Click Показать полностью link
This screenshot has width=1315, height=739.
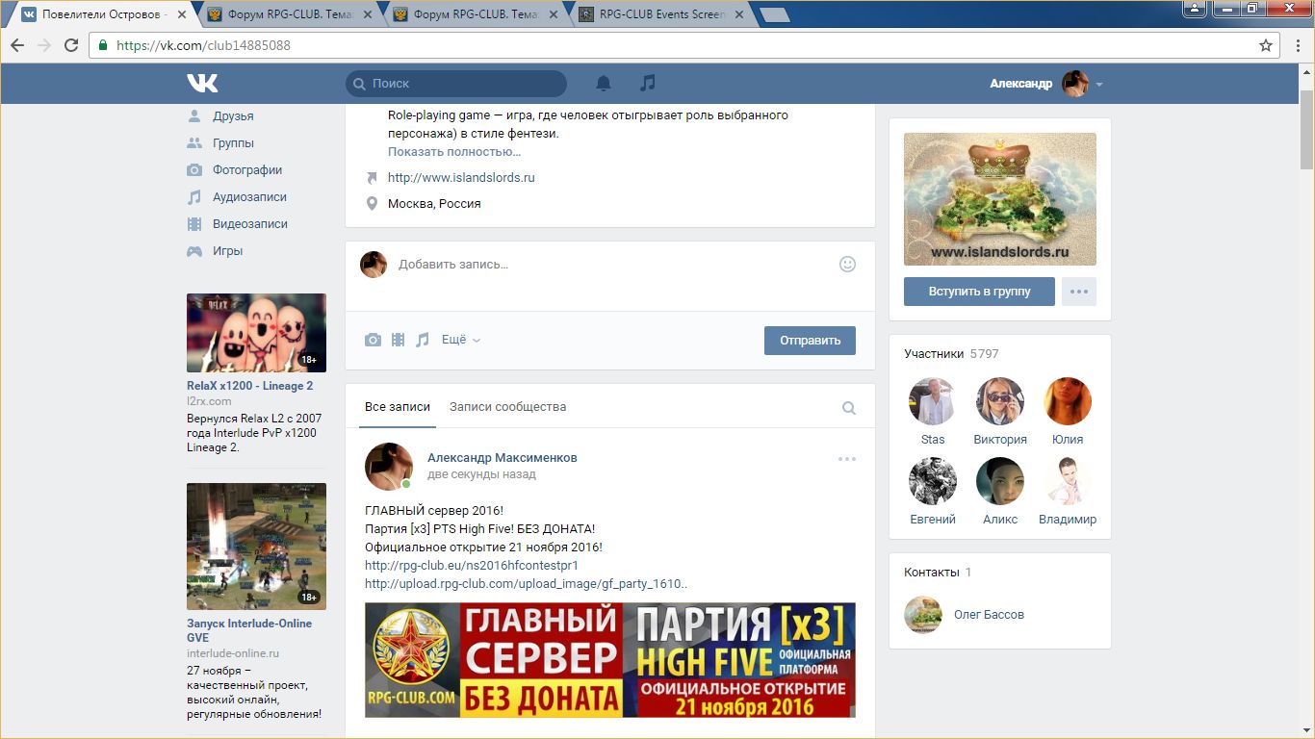454,151
